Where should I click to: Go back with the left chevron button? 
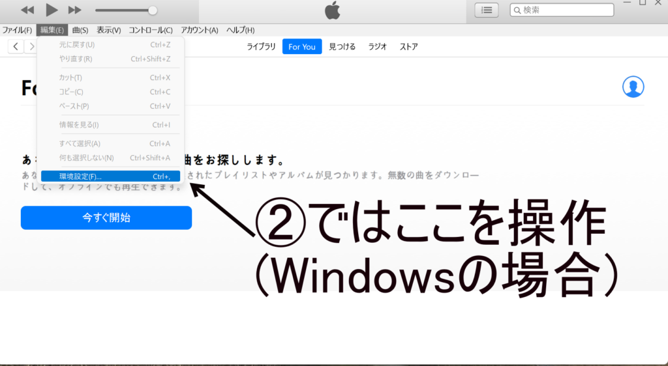click(16, 46)
